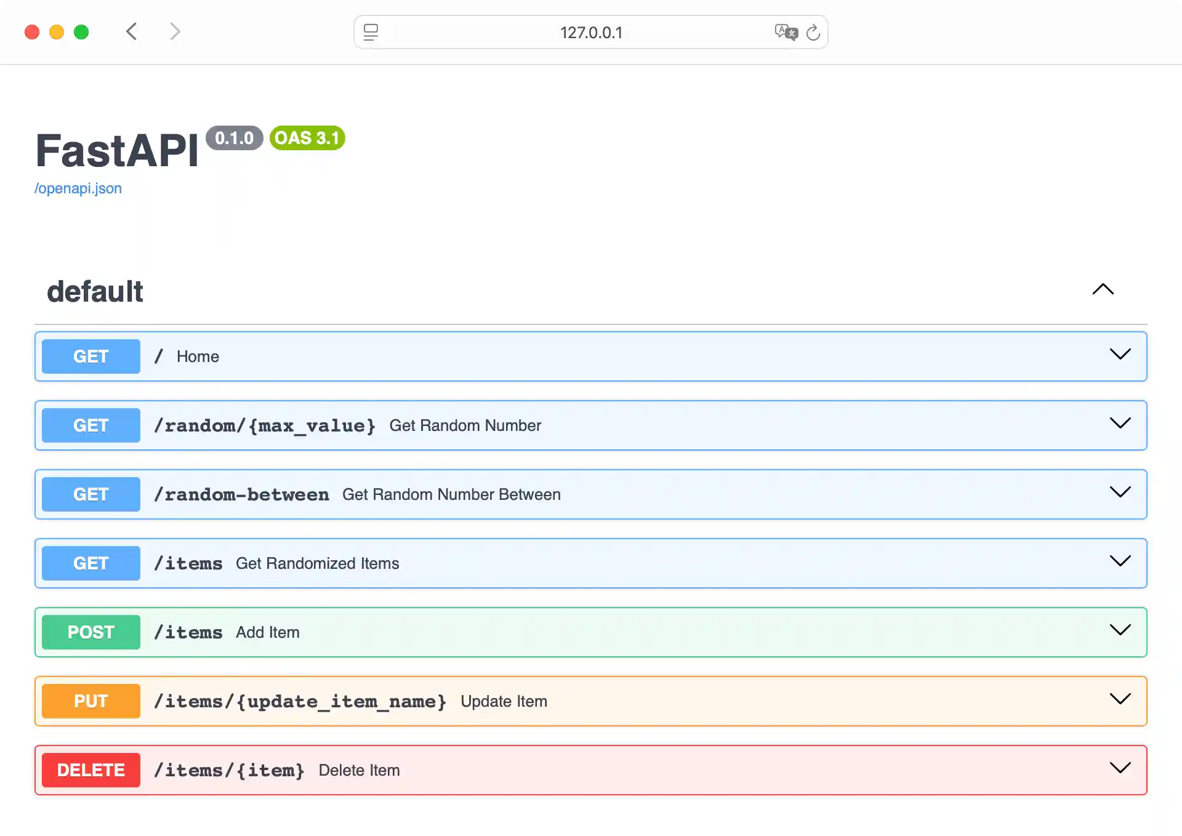Viewport: 1182px width, 836px height.
Task: Open the /openapi.json link
Action: pos(78,188)
